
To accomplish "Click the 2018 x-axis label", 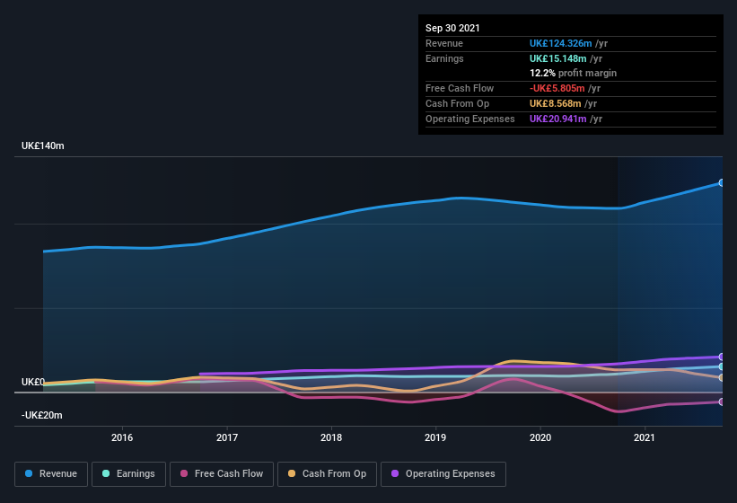I will (331, 437).
